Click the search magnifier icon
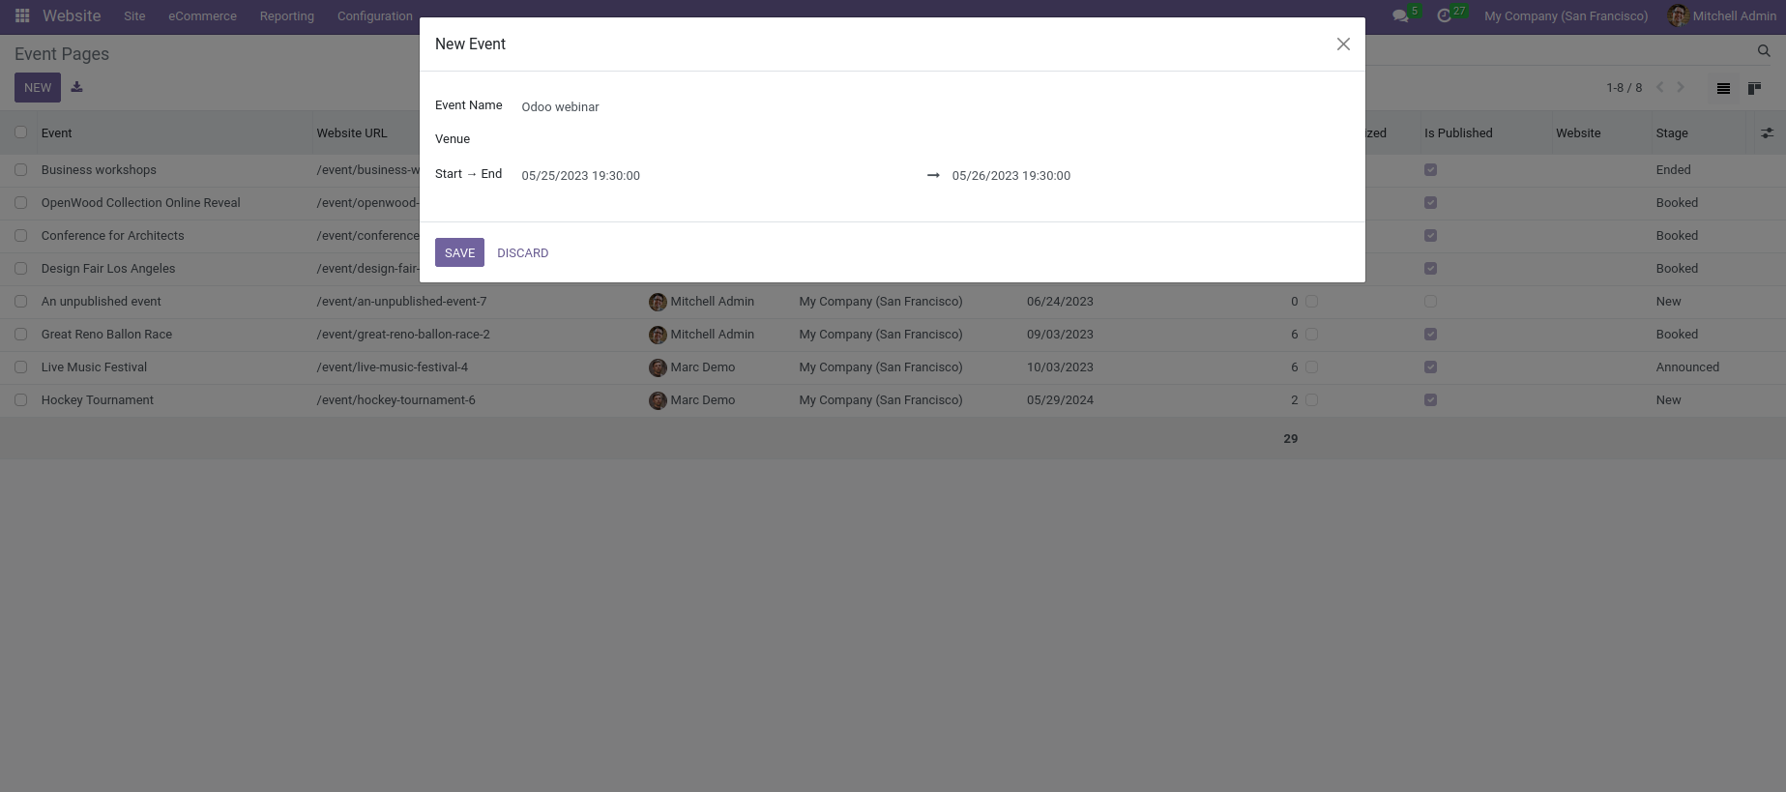The width and height of the screenshot is (1786, 792). 1764,51
